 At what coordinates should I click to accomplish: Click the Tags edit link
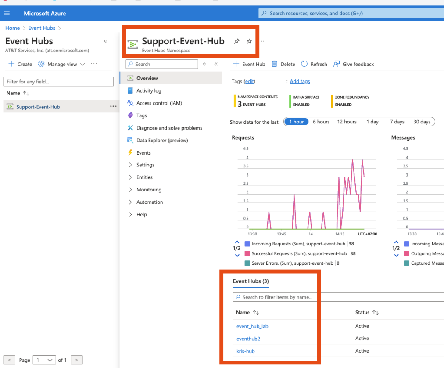(250, 81)
